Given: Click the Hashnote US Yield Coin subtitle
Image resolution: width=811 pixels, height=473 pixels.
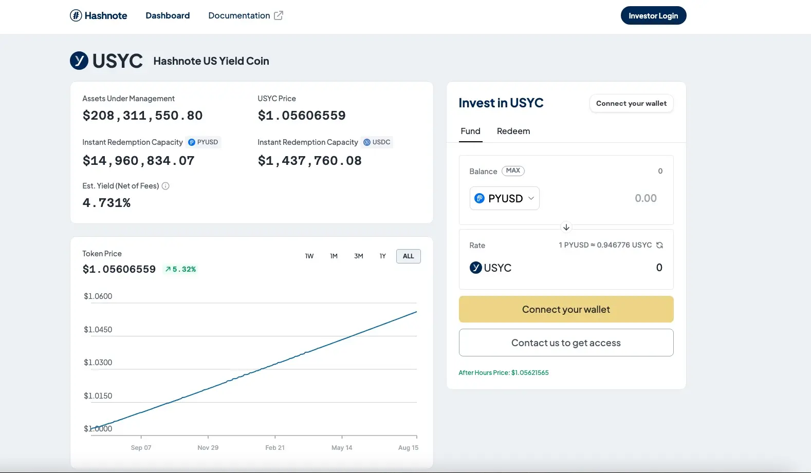Looking at the screenshot, I should coord(211,61).
